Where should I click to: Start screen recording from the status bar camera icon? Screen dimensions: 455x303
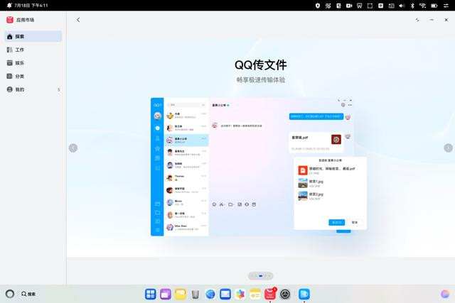point(349,6)
